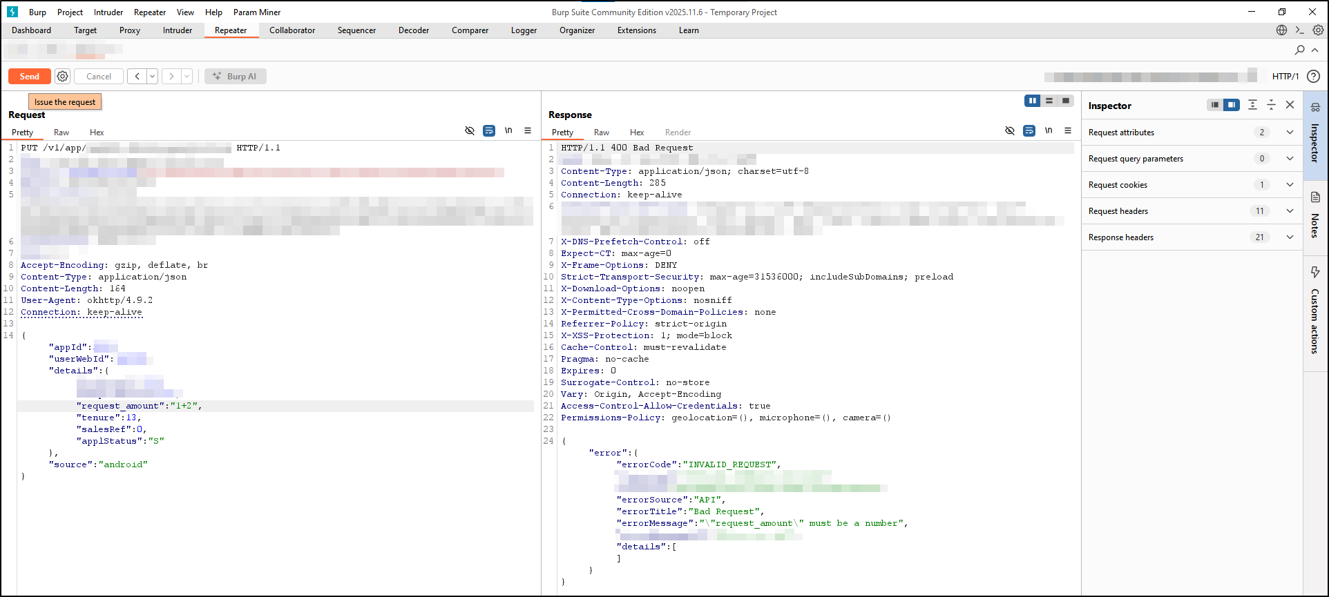Viewport: 1329px width, 597px height.
Task: Click the request_amount value "1+2"
Action: (184, 406)
